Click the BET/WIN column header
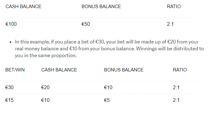The width and height of the screenshot is (208, 118). [15, 70]
